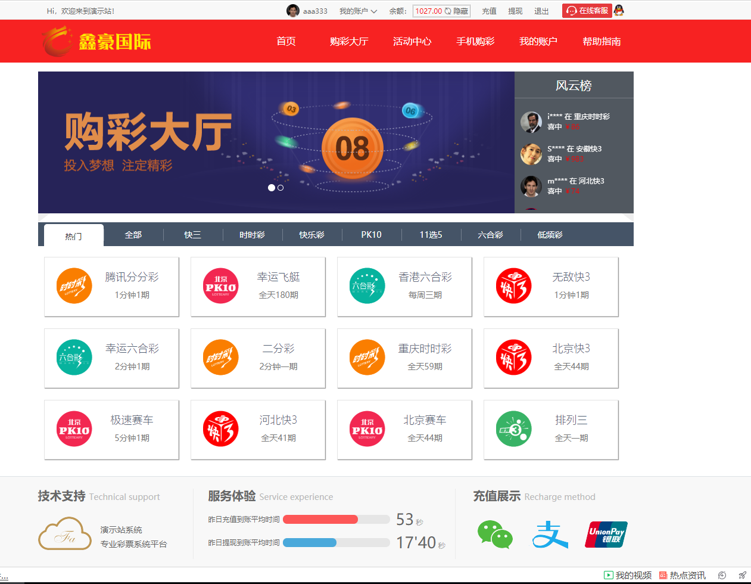The image size is (751, 584).
Task: Click the WeChat pay icon
Action: point(495,535)
